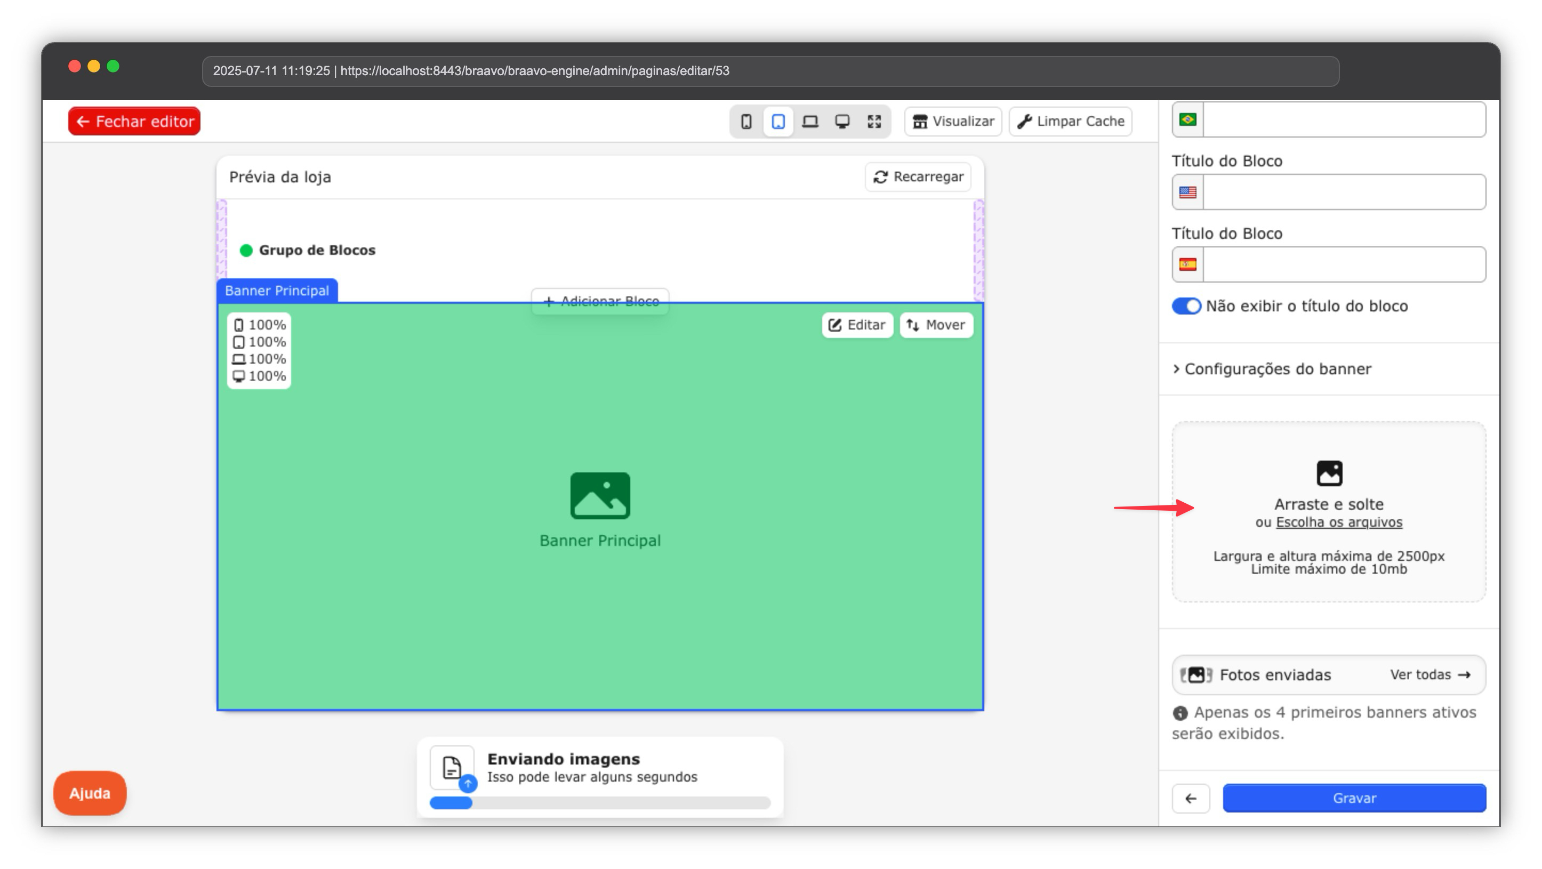
Task: Click the Visualizar button
Action: coord(953,122)
